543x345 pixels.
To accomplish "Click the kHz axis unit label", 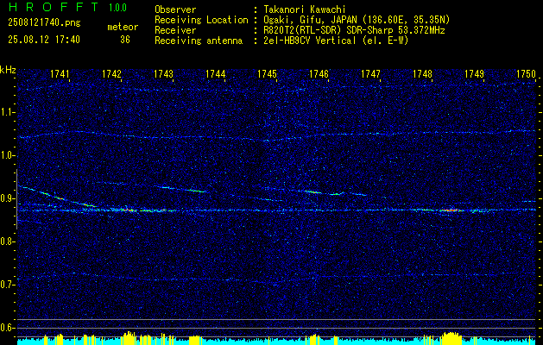I will point(8,70).
